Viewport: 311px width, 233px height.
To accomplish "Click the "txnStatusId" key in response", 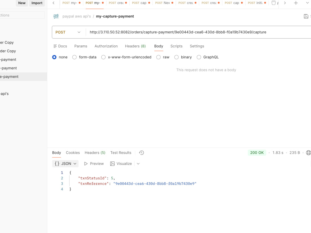I will tap(92, 178).
